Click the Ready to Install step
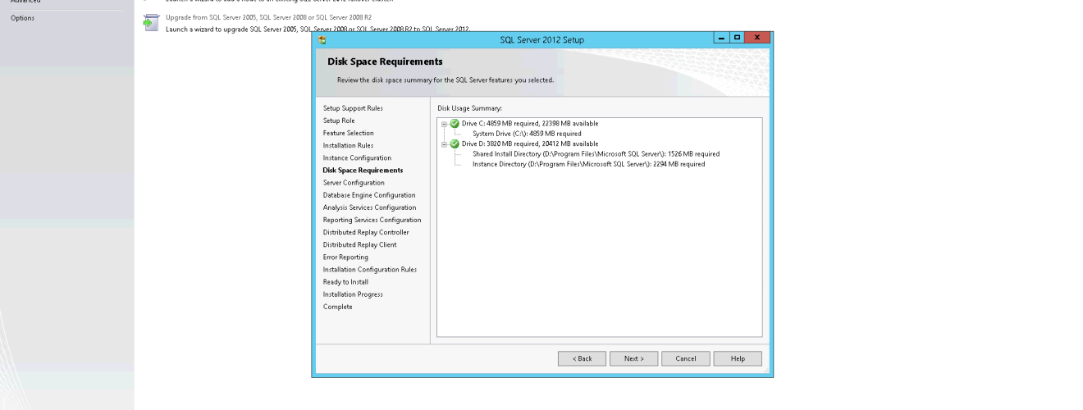1083x410 pixels. (345, 282)
